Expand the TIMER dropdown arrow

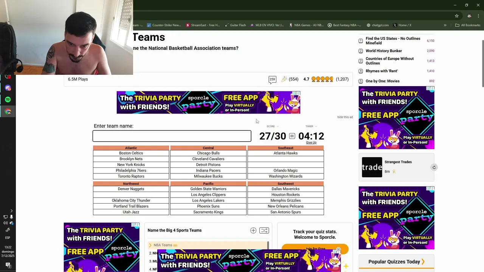[x=316, y=127]
